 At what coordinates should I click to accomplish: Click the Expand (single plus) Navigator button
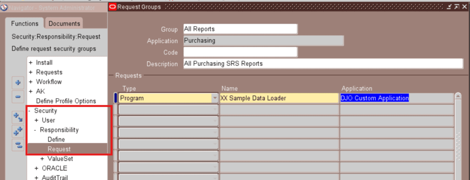pyautogui.click(x=18, y=83)
